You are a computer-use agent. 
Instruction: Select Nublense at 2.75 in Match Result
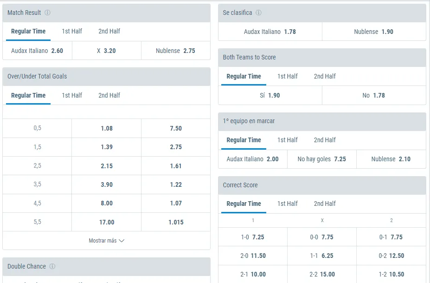[175, 51]
